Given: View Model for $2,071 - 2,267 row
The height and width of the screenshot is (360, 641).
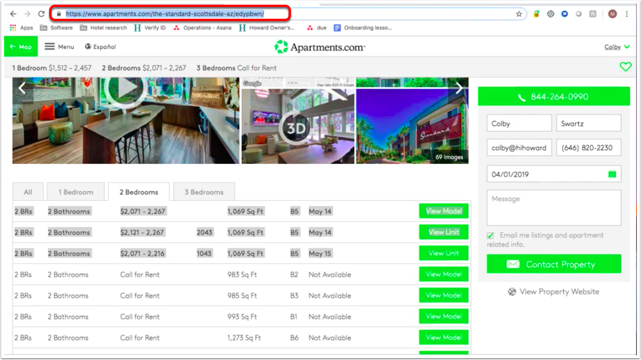Looking at the screenshot, I should click(x=444, y=211).
